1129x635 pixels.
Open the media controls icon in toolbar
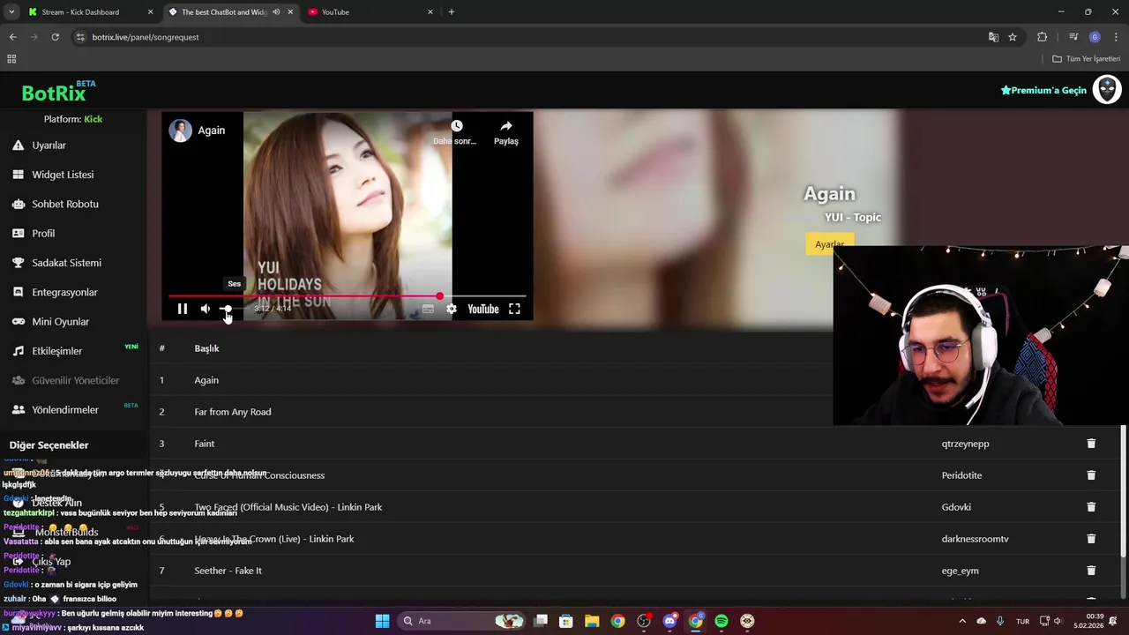tap(1073, 37)
